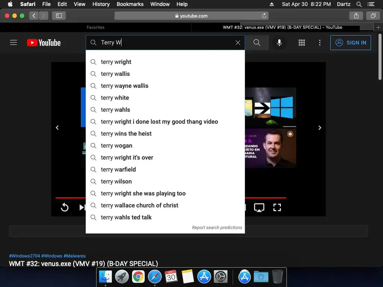Replay the video with the replay icon

pos(65,207)
